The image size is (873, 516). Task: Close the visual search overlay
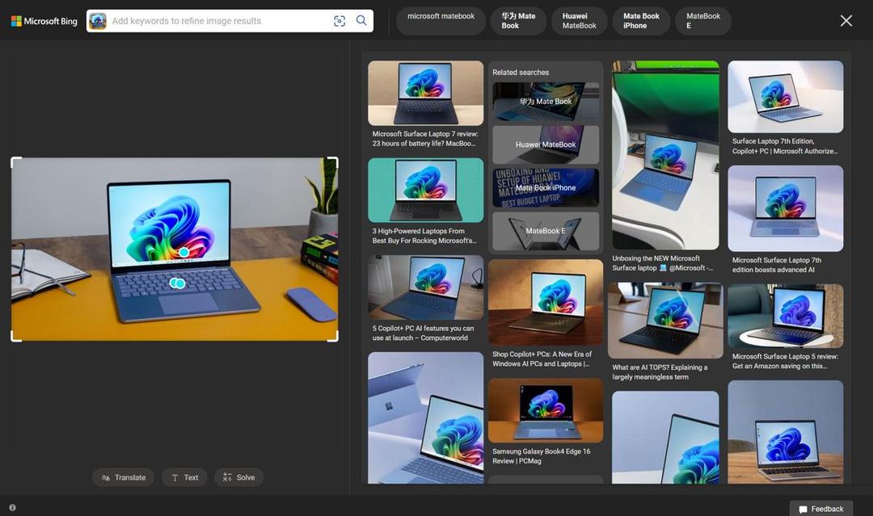(x=846, y=21)
